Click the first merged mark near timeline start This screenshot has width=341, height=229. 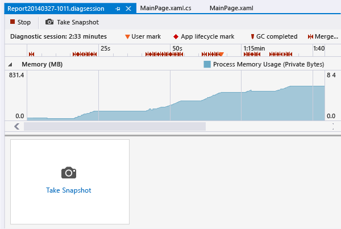coord(31,54)
